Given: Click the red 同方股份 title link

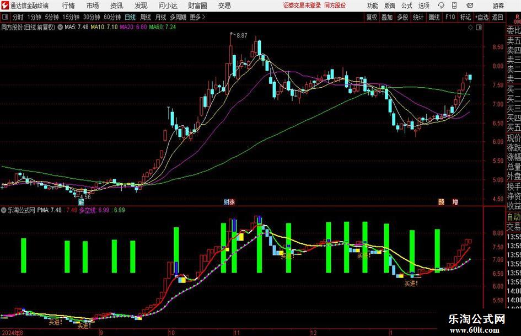Looking at the screenshot, I should (x=335, y=6).
